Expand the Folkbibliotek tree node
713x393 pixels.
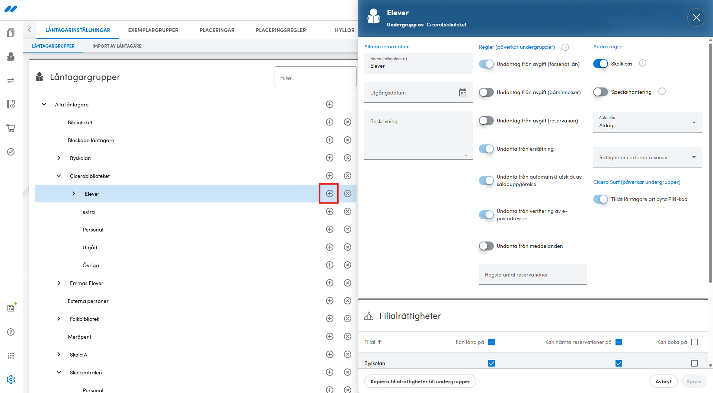(59, 319)
